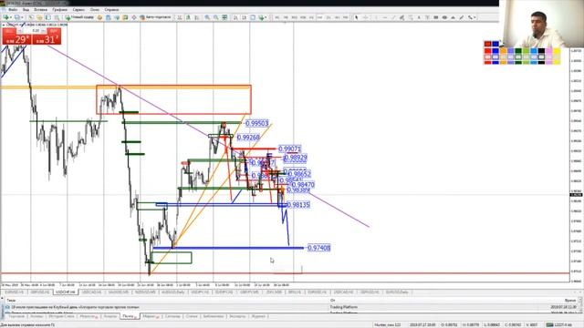Pick the topmost red swatch above palette
The height and width of the screenshot is (328, 584).
pyautogui.click(x=487, y=44)
